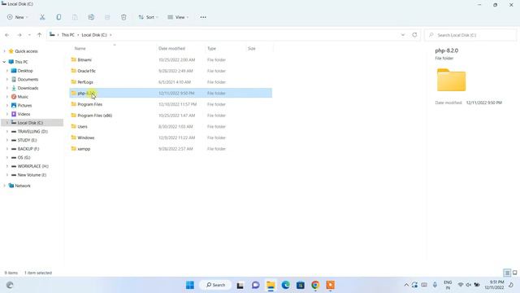Open recent locations dropdown arrow

coord(29,35)
